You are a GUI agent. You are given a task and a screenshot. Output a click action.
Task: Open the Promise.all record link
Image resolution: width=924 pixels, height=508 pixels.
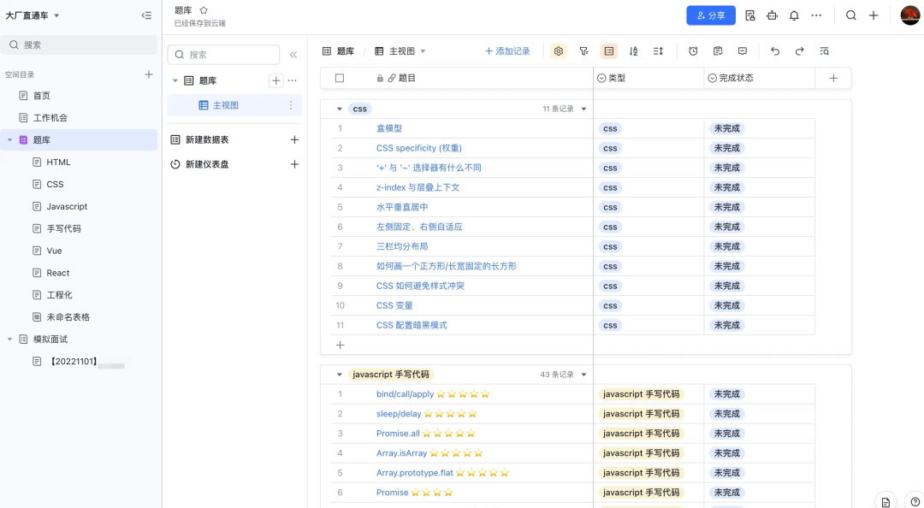tap(399, 434)
